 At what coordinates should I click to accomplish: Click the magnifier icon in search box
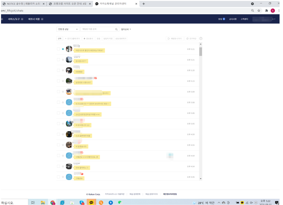(x=116, y=29)
